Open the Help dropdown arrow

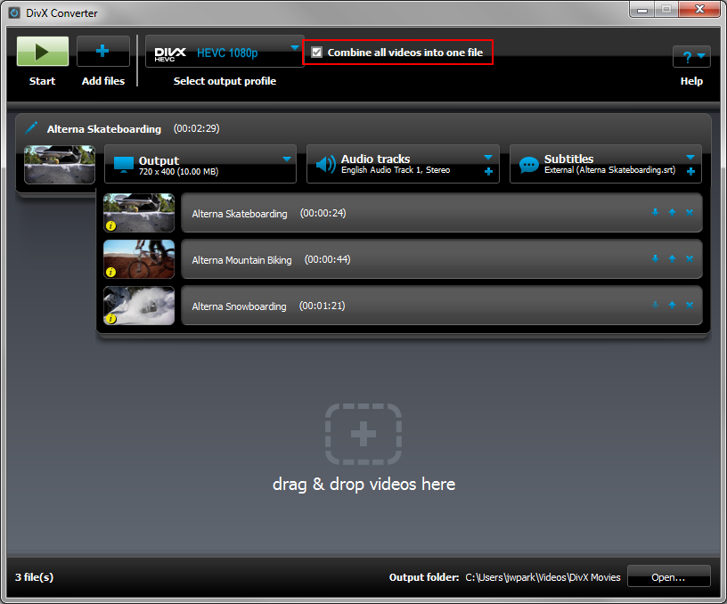(703, 56)
